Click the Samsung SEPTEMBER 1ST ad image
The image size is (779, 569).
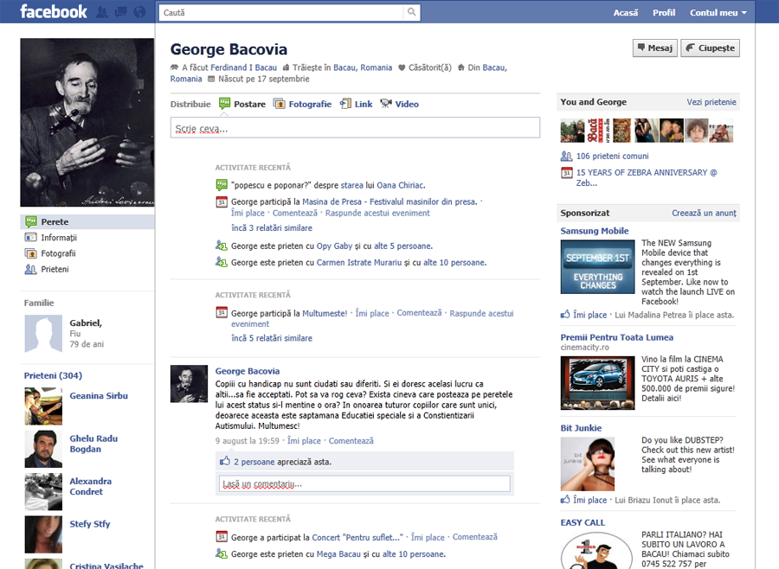(x=597, y=267)
